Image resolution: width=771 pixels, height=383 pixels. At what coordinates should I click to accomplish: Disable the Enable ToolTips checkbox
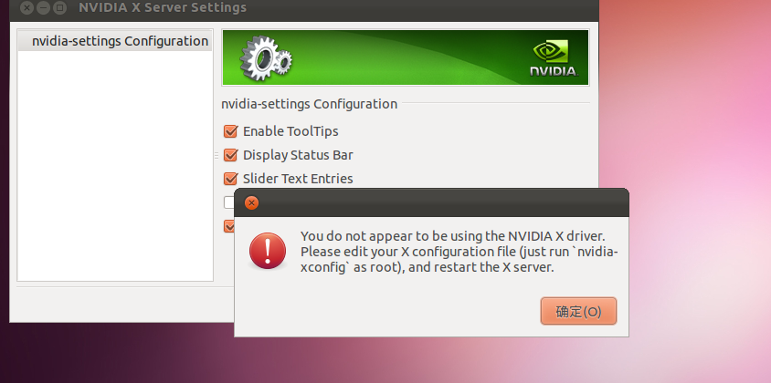coord(230,131)
